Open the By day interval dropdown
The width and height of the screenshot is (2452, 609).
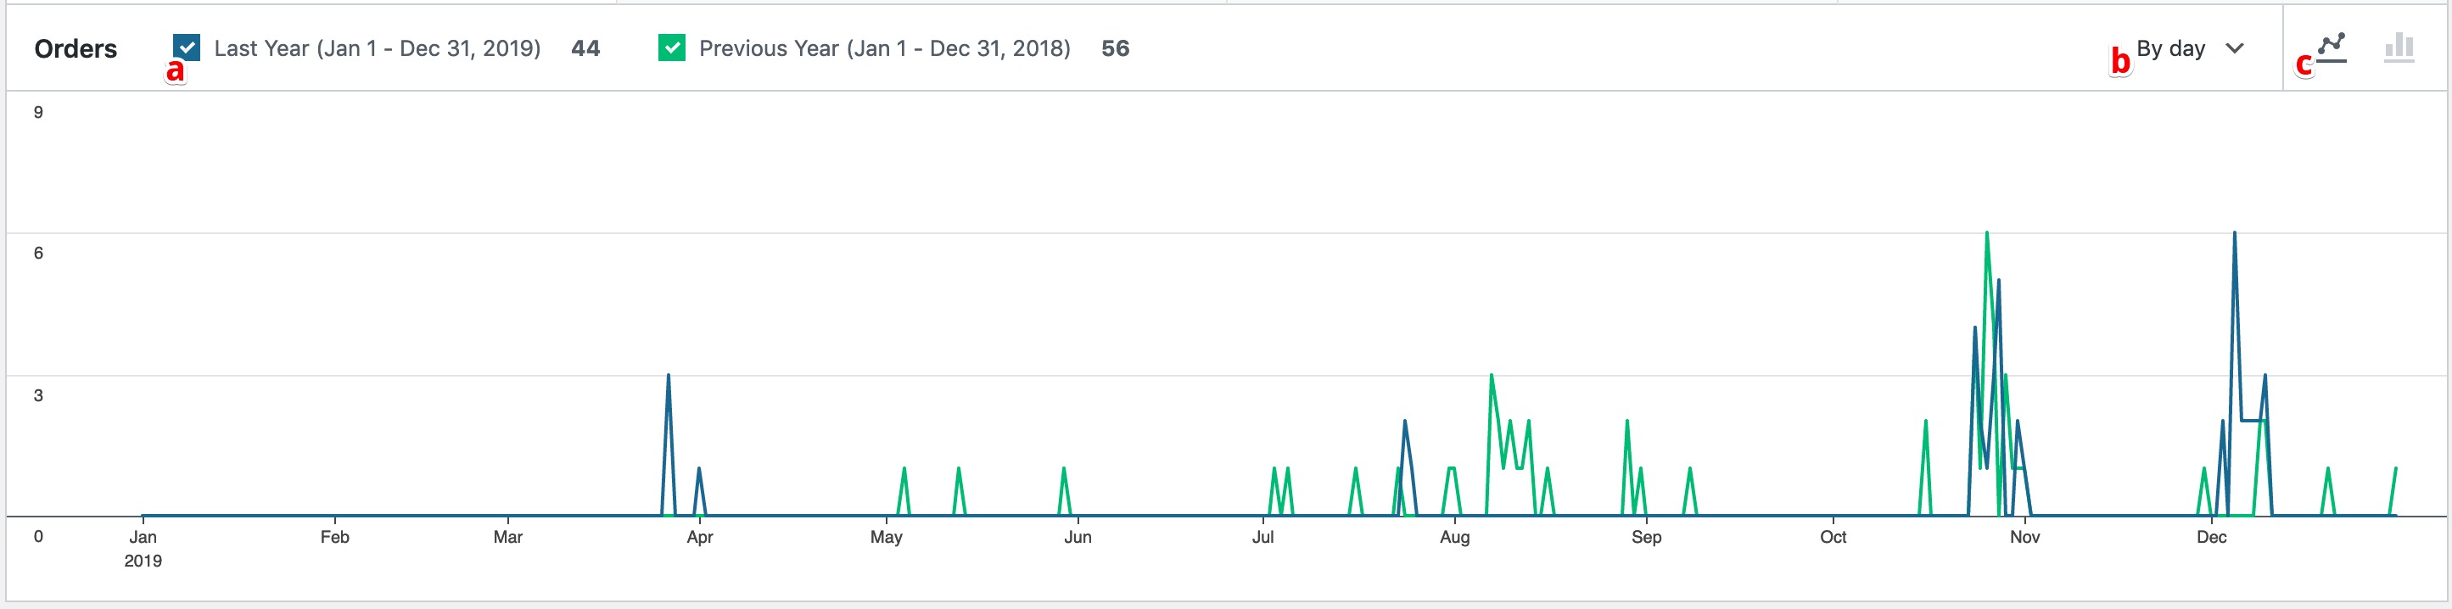pyautogui.click(x=2190, y=48)
